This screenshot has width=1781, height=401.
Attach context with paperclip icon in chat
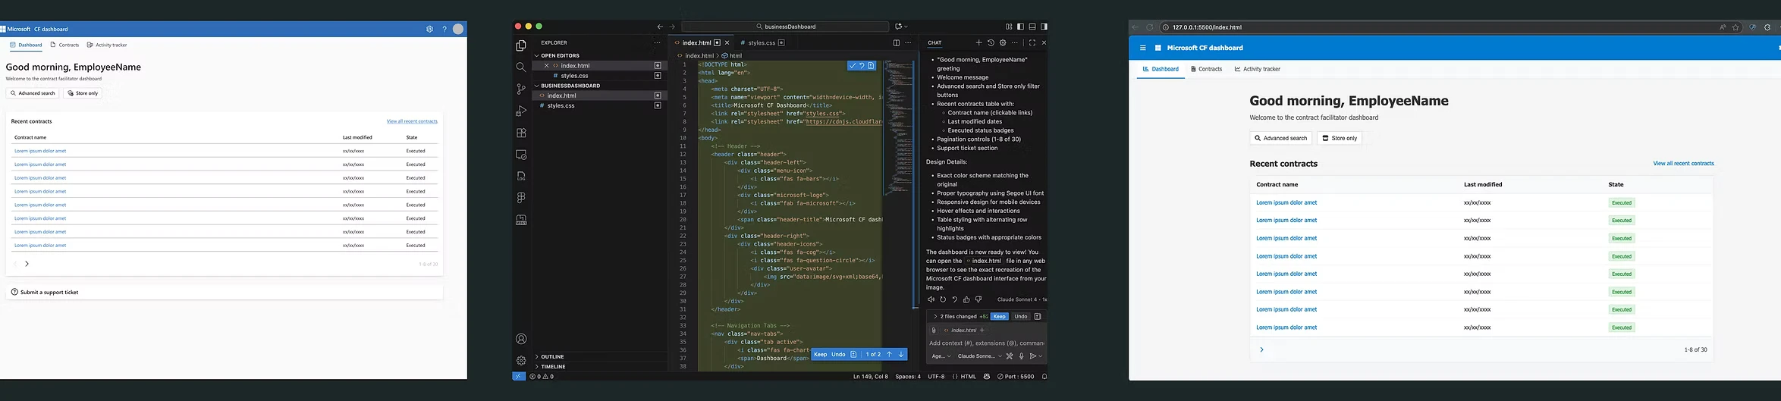click(x=934, y=330)
